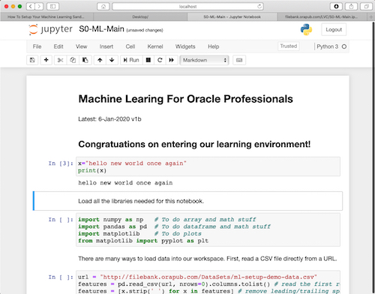The height and width of the screenshot is (294, 375).
Task: Switch to the filebank.orapub.com tab
Action: click(322, 16)
